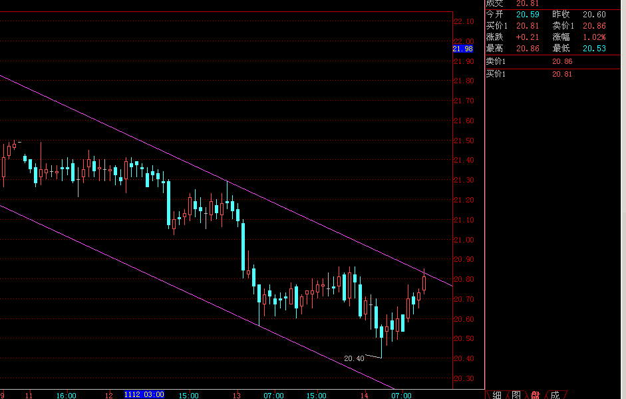This screenshot has height=399, width=626.
Task: Click the 20.60 price axis label
Action: (x=464, y=319)
